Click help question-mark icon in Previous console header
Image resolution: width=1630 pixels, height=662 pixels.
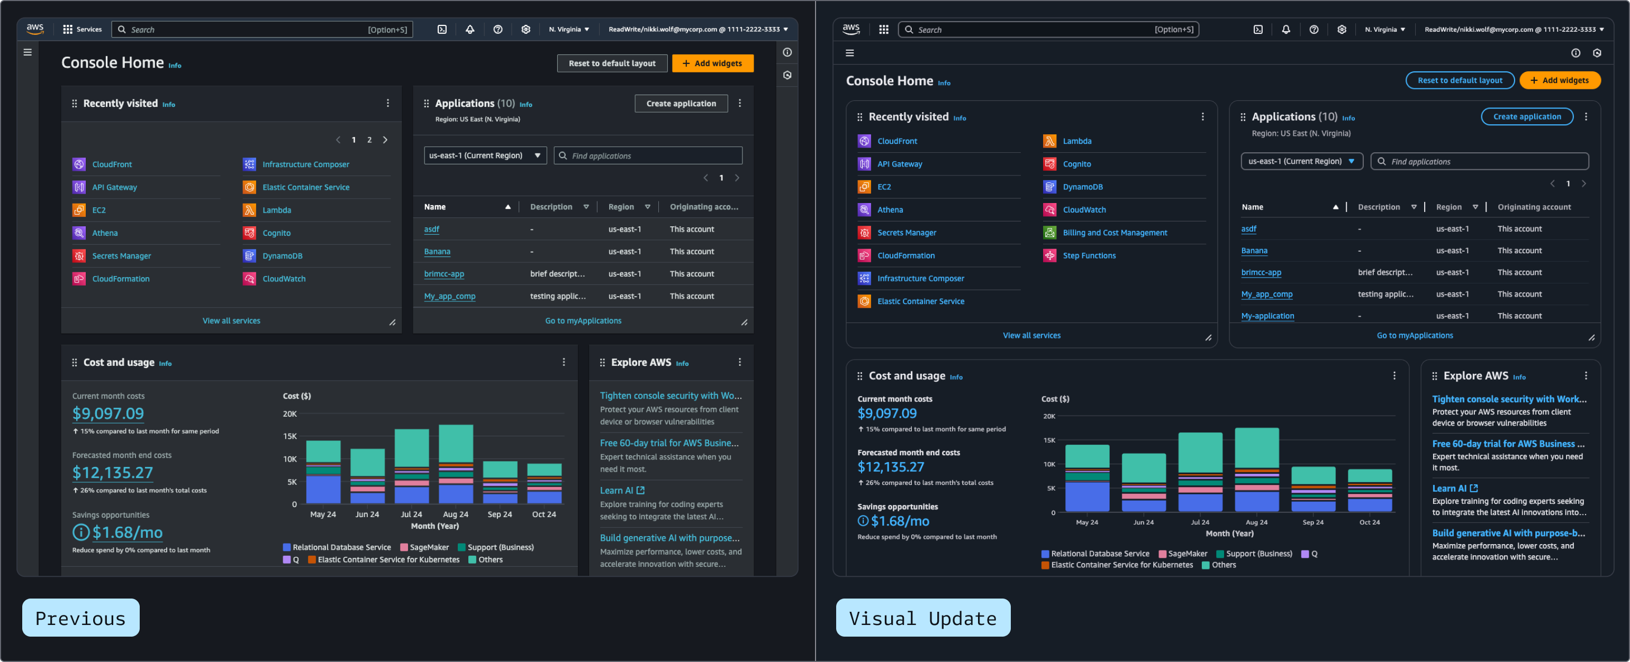coord(497,29)
